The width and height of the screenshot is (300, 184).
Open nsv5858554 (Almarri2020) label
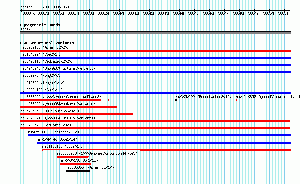(x=90, y=167)
